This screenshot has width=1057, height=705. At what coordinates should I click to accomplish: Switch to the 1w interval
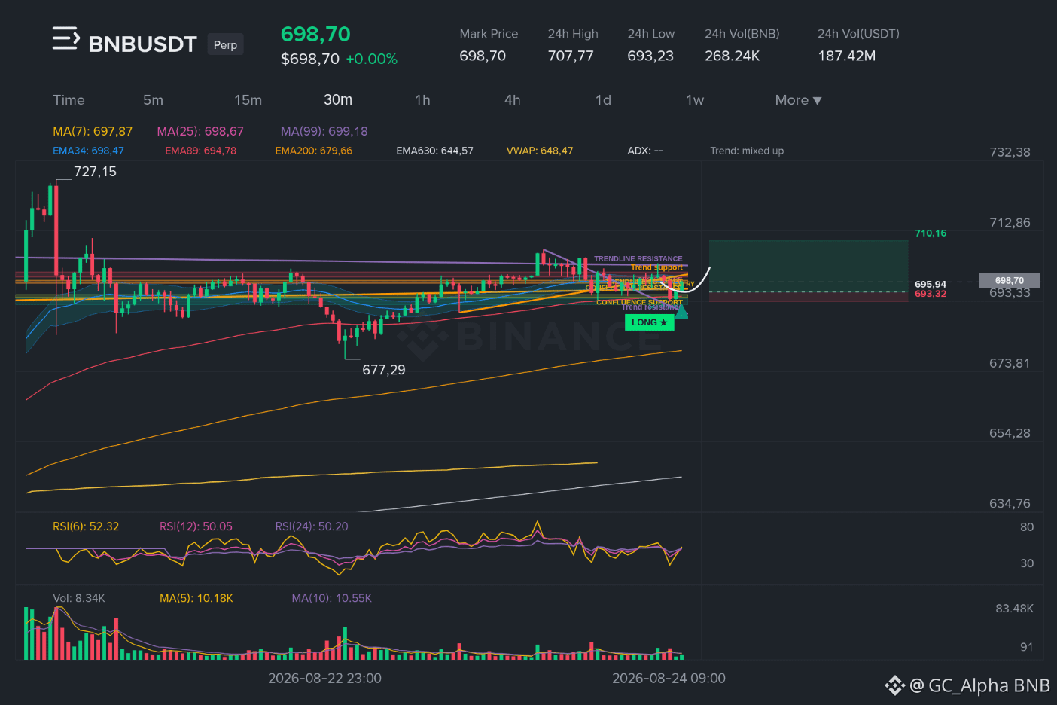point(695,100)
